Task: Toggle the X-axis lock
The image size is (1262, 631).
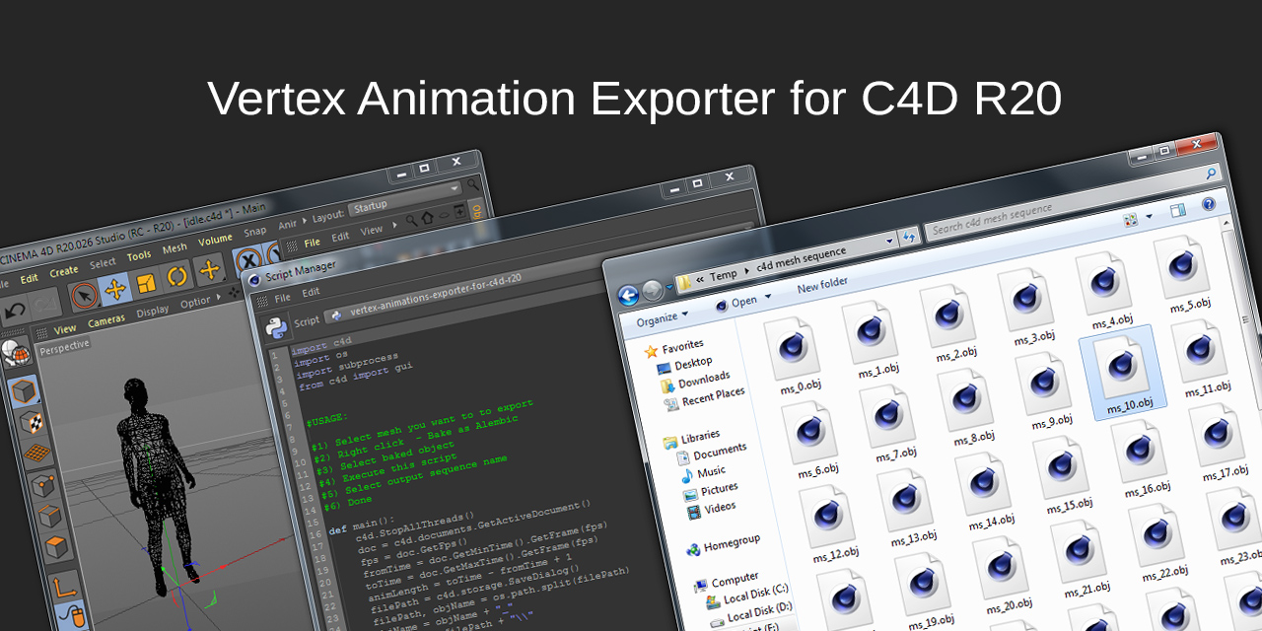Action: coord(246,257)
